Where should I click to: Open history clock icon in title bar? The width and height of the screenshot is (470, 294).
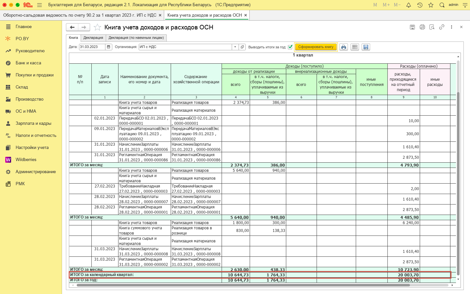click(x=420, y=5)
